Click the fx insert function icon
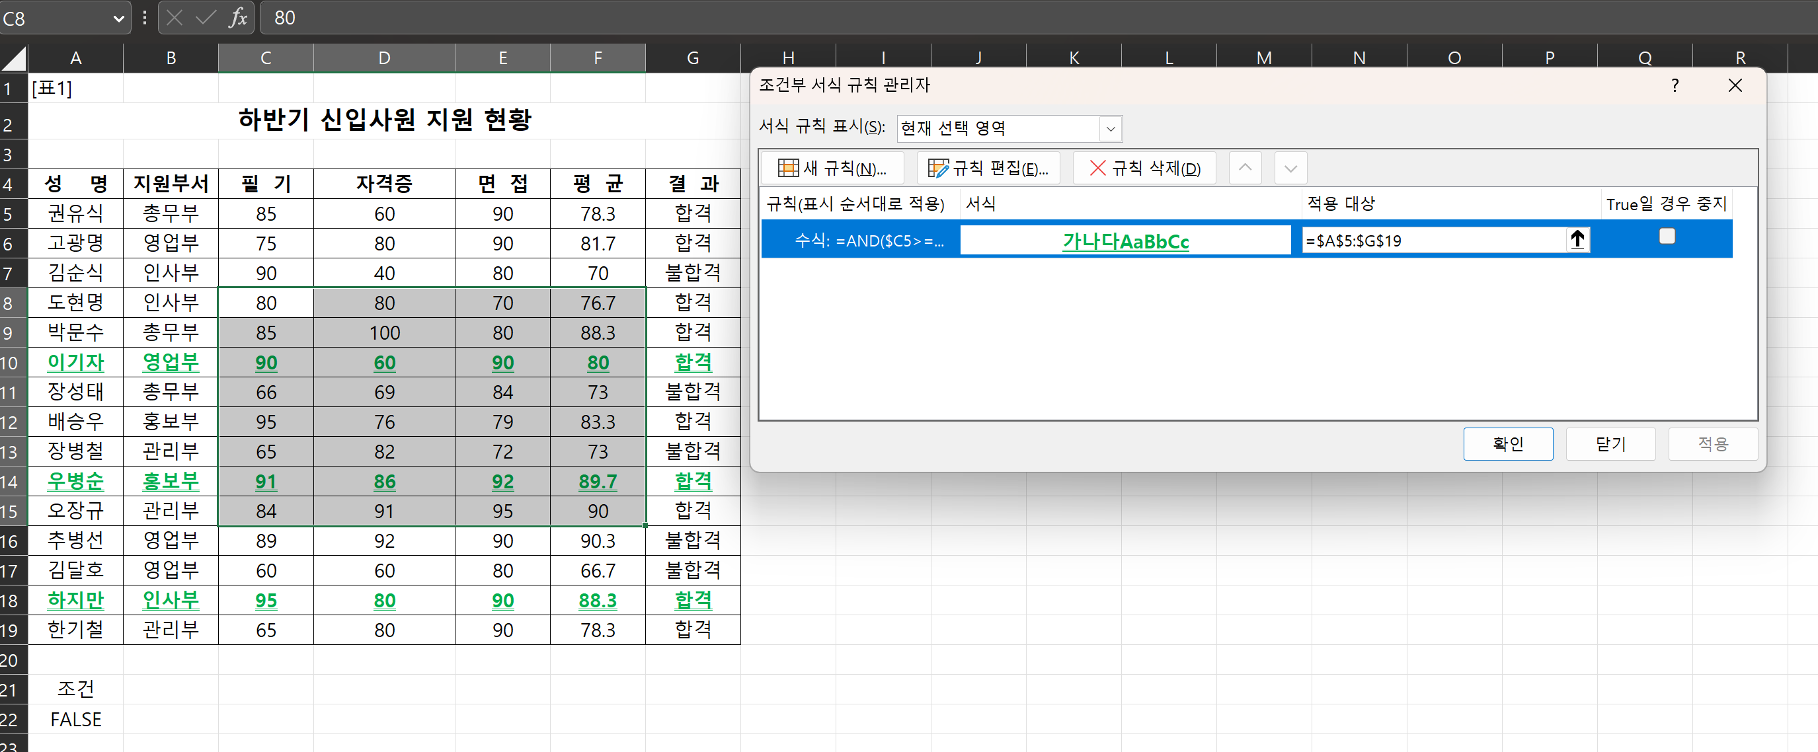The width and height of the screenshot is (1818, 752). tap(238, 18)
